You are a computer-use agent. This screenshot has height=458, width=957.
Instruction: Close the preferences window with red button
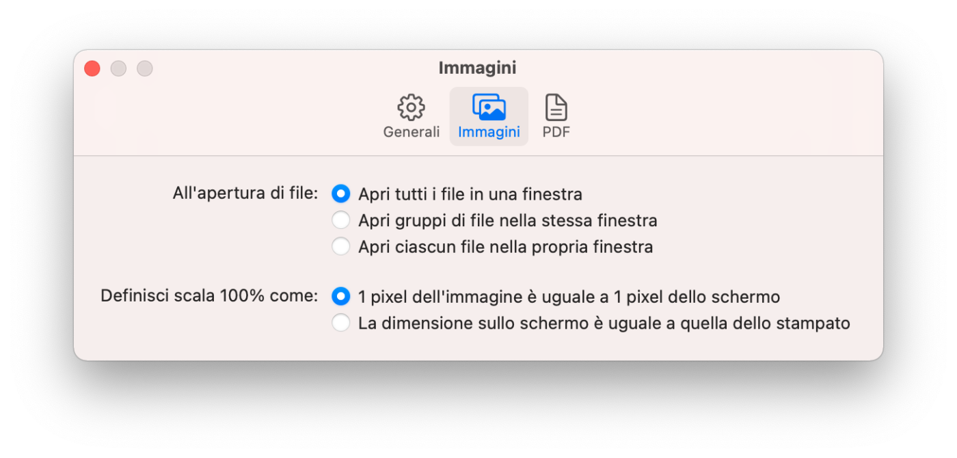pos(92,68)
